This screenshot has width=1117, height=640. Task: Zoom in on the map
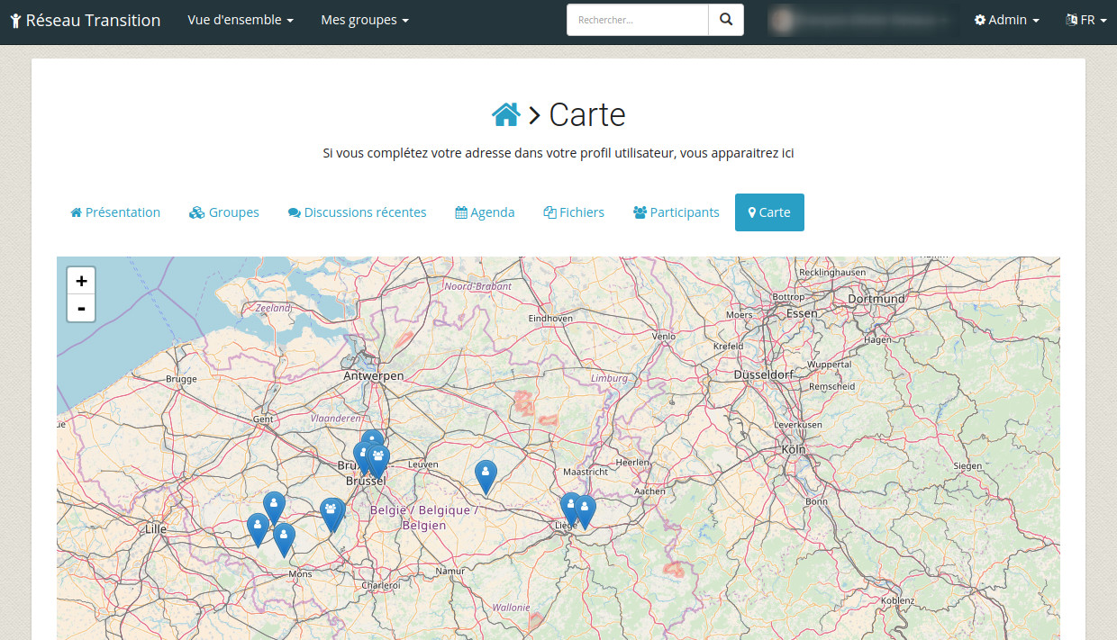[x=81, y=281]
